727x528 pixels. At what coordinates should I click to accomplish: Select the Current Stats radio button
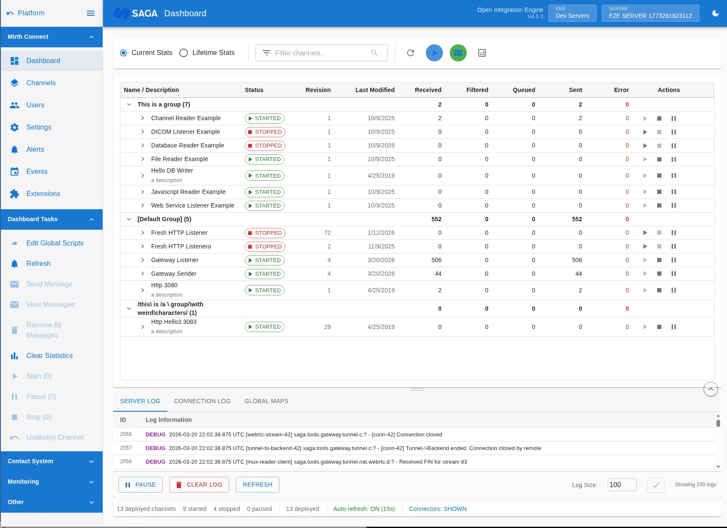click(124, 53)
